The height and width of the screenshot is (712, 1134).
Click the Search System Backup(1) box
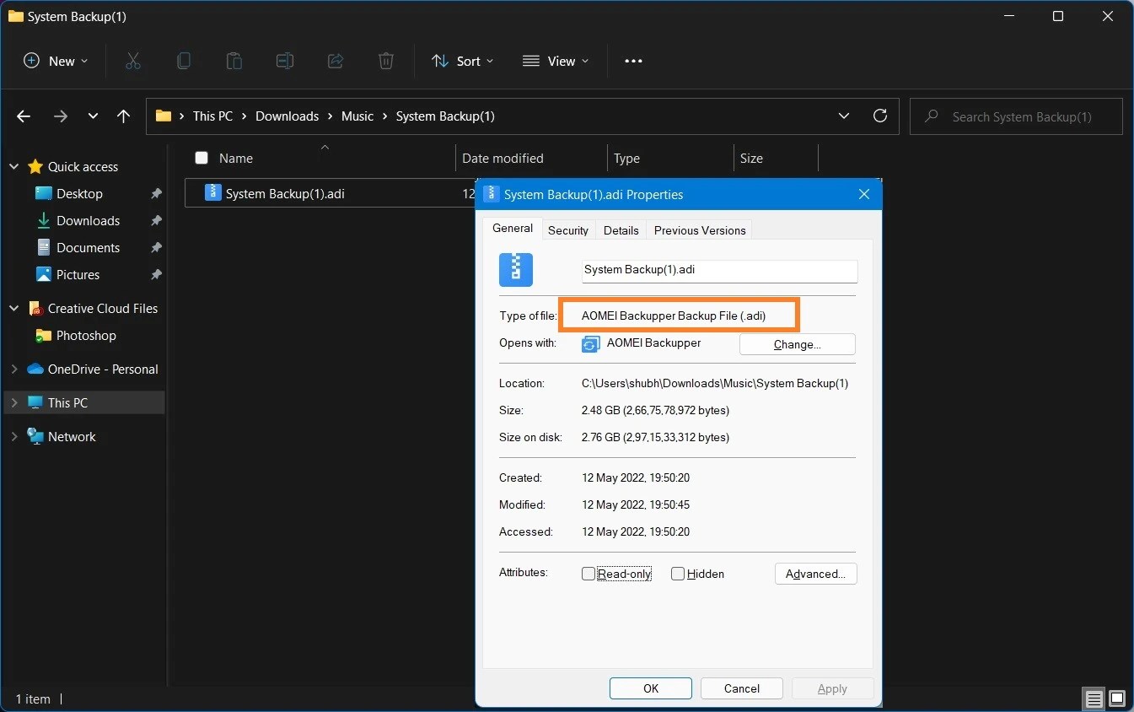point(1017,116)
